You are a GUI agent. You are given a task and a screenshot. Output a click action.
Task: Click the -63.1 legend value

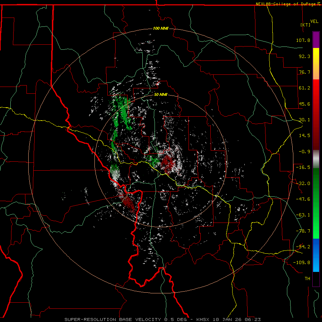(x=303, y=215)
